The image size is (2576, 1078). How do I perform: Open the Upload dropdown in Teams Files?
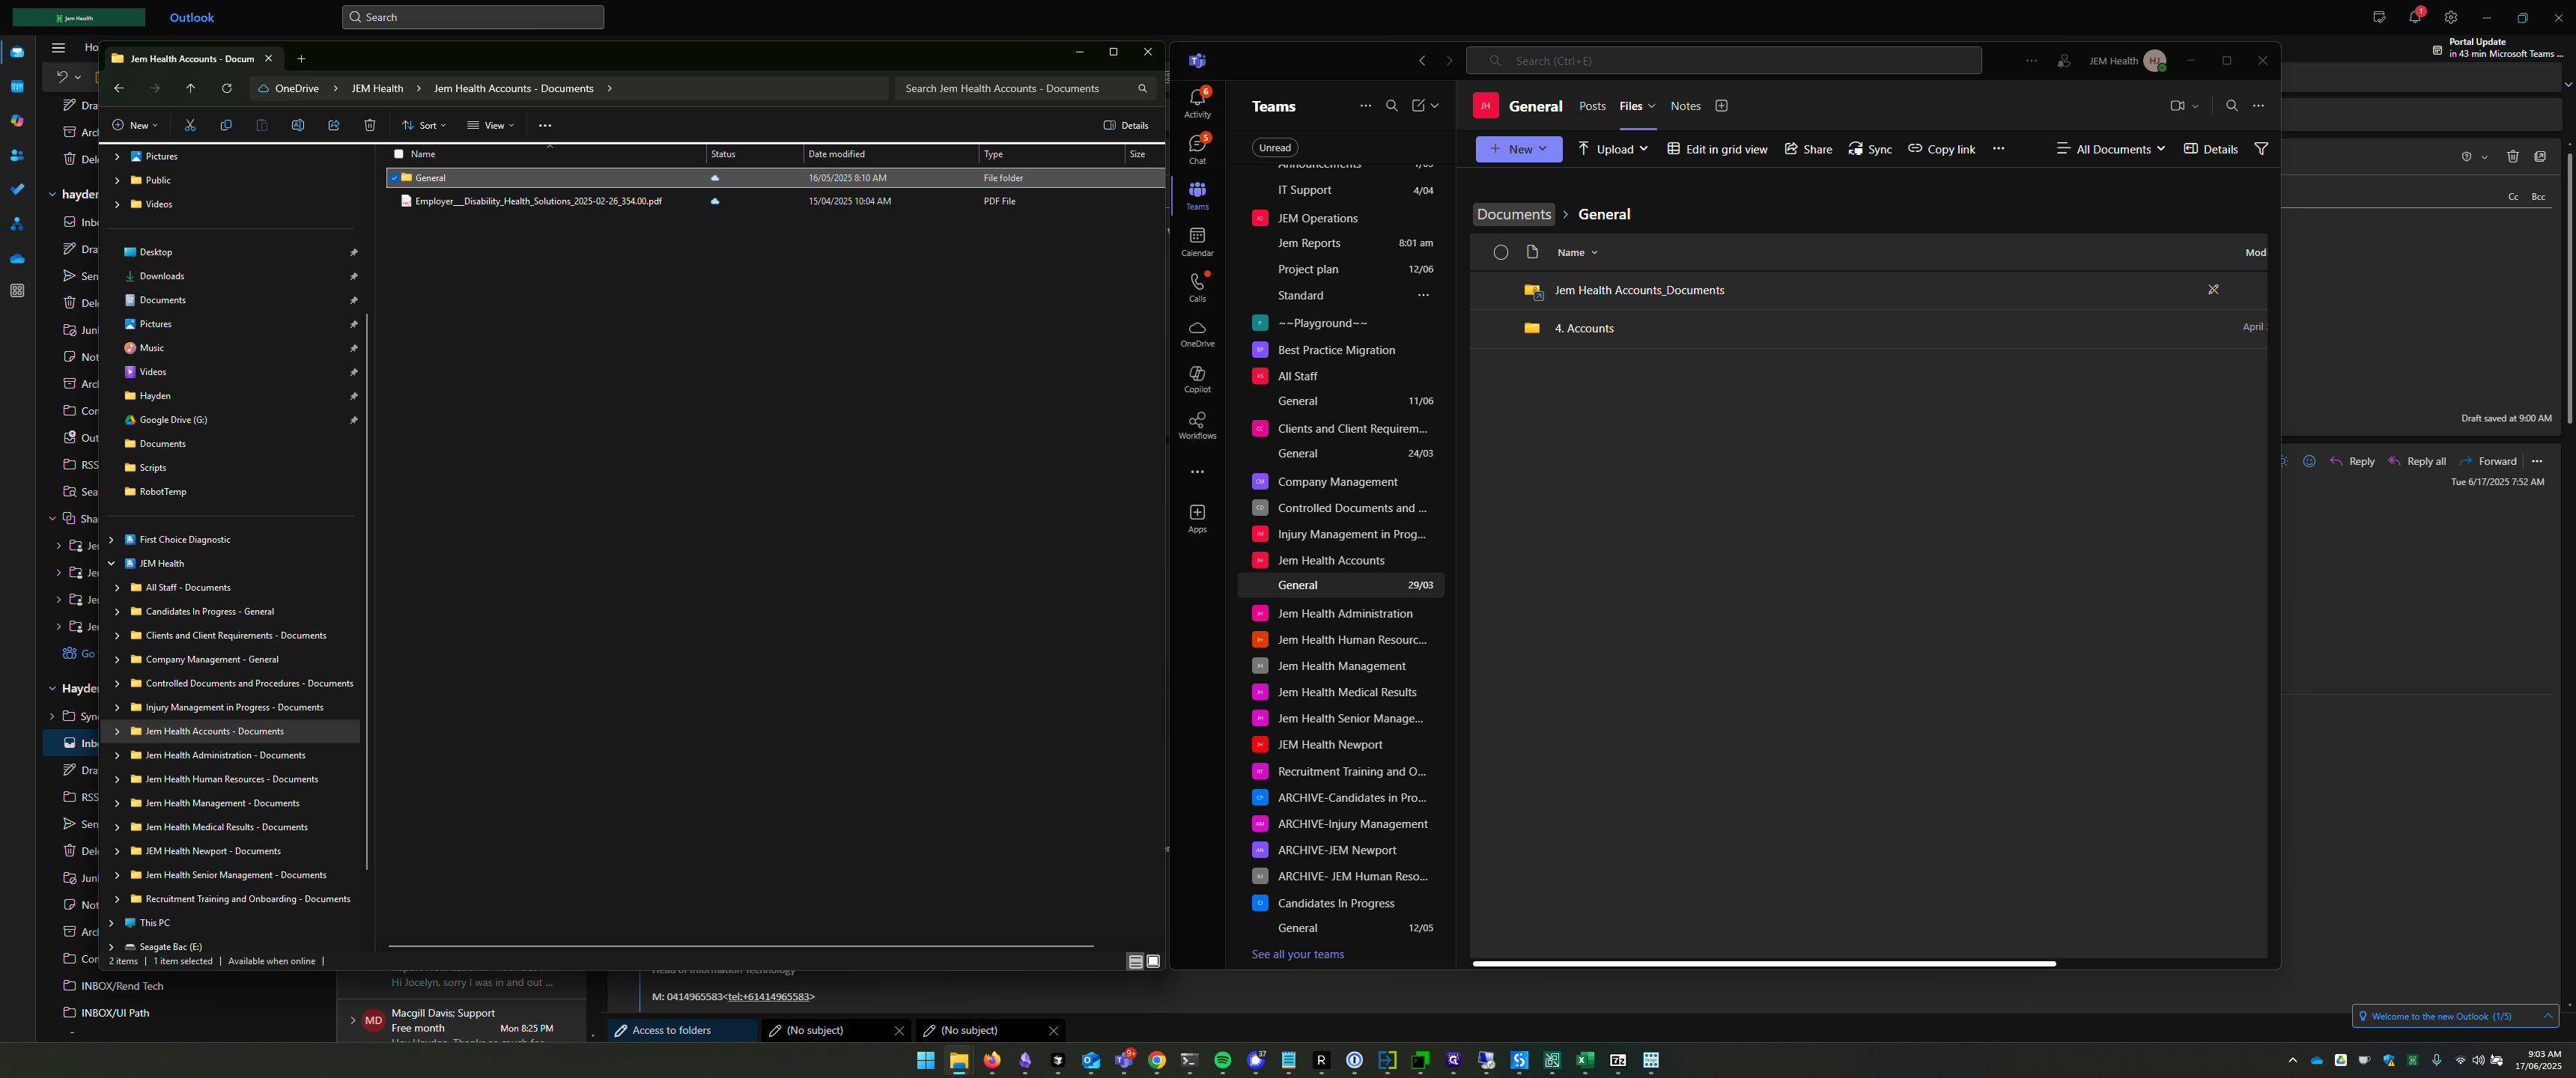pos(1613,149)
